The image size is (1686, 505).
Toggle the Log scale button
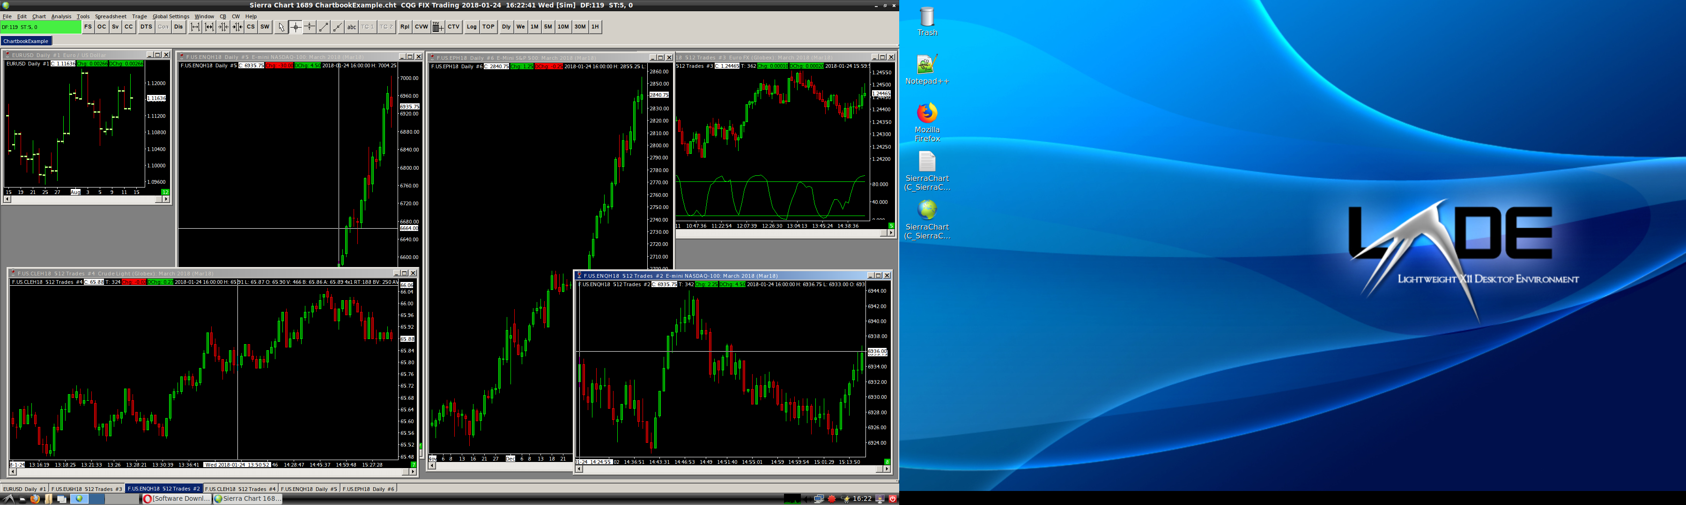(x=471, y=27)
